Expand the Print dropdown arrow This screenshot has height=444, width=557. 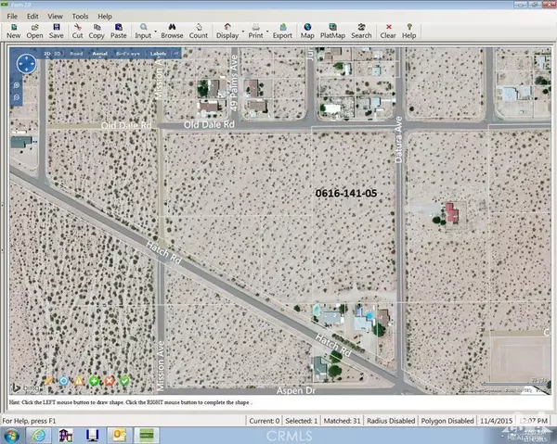(x=267, y=32)
